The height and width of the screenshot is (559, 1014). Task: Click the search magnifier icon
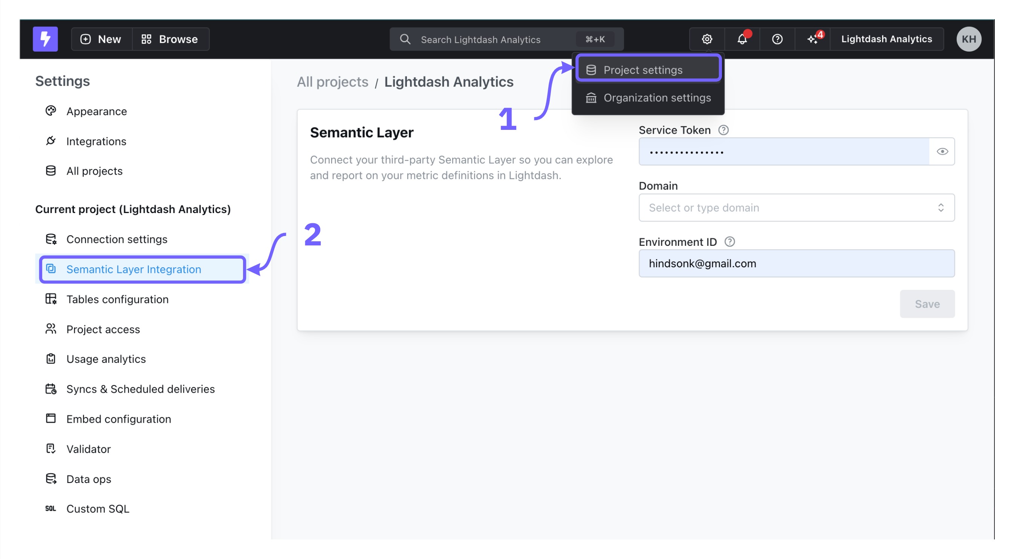[x=405, y=39]
